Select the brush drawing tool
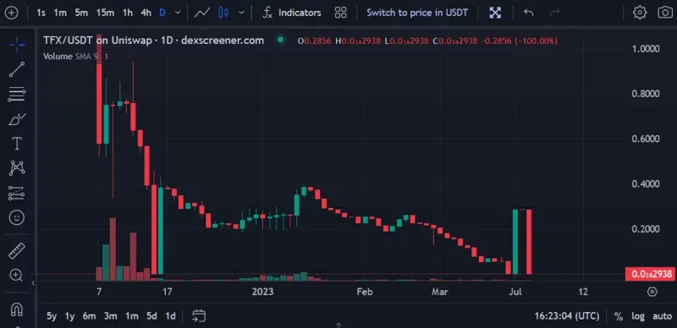The image size is (677, 328). [17, 118]
